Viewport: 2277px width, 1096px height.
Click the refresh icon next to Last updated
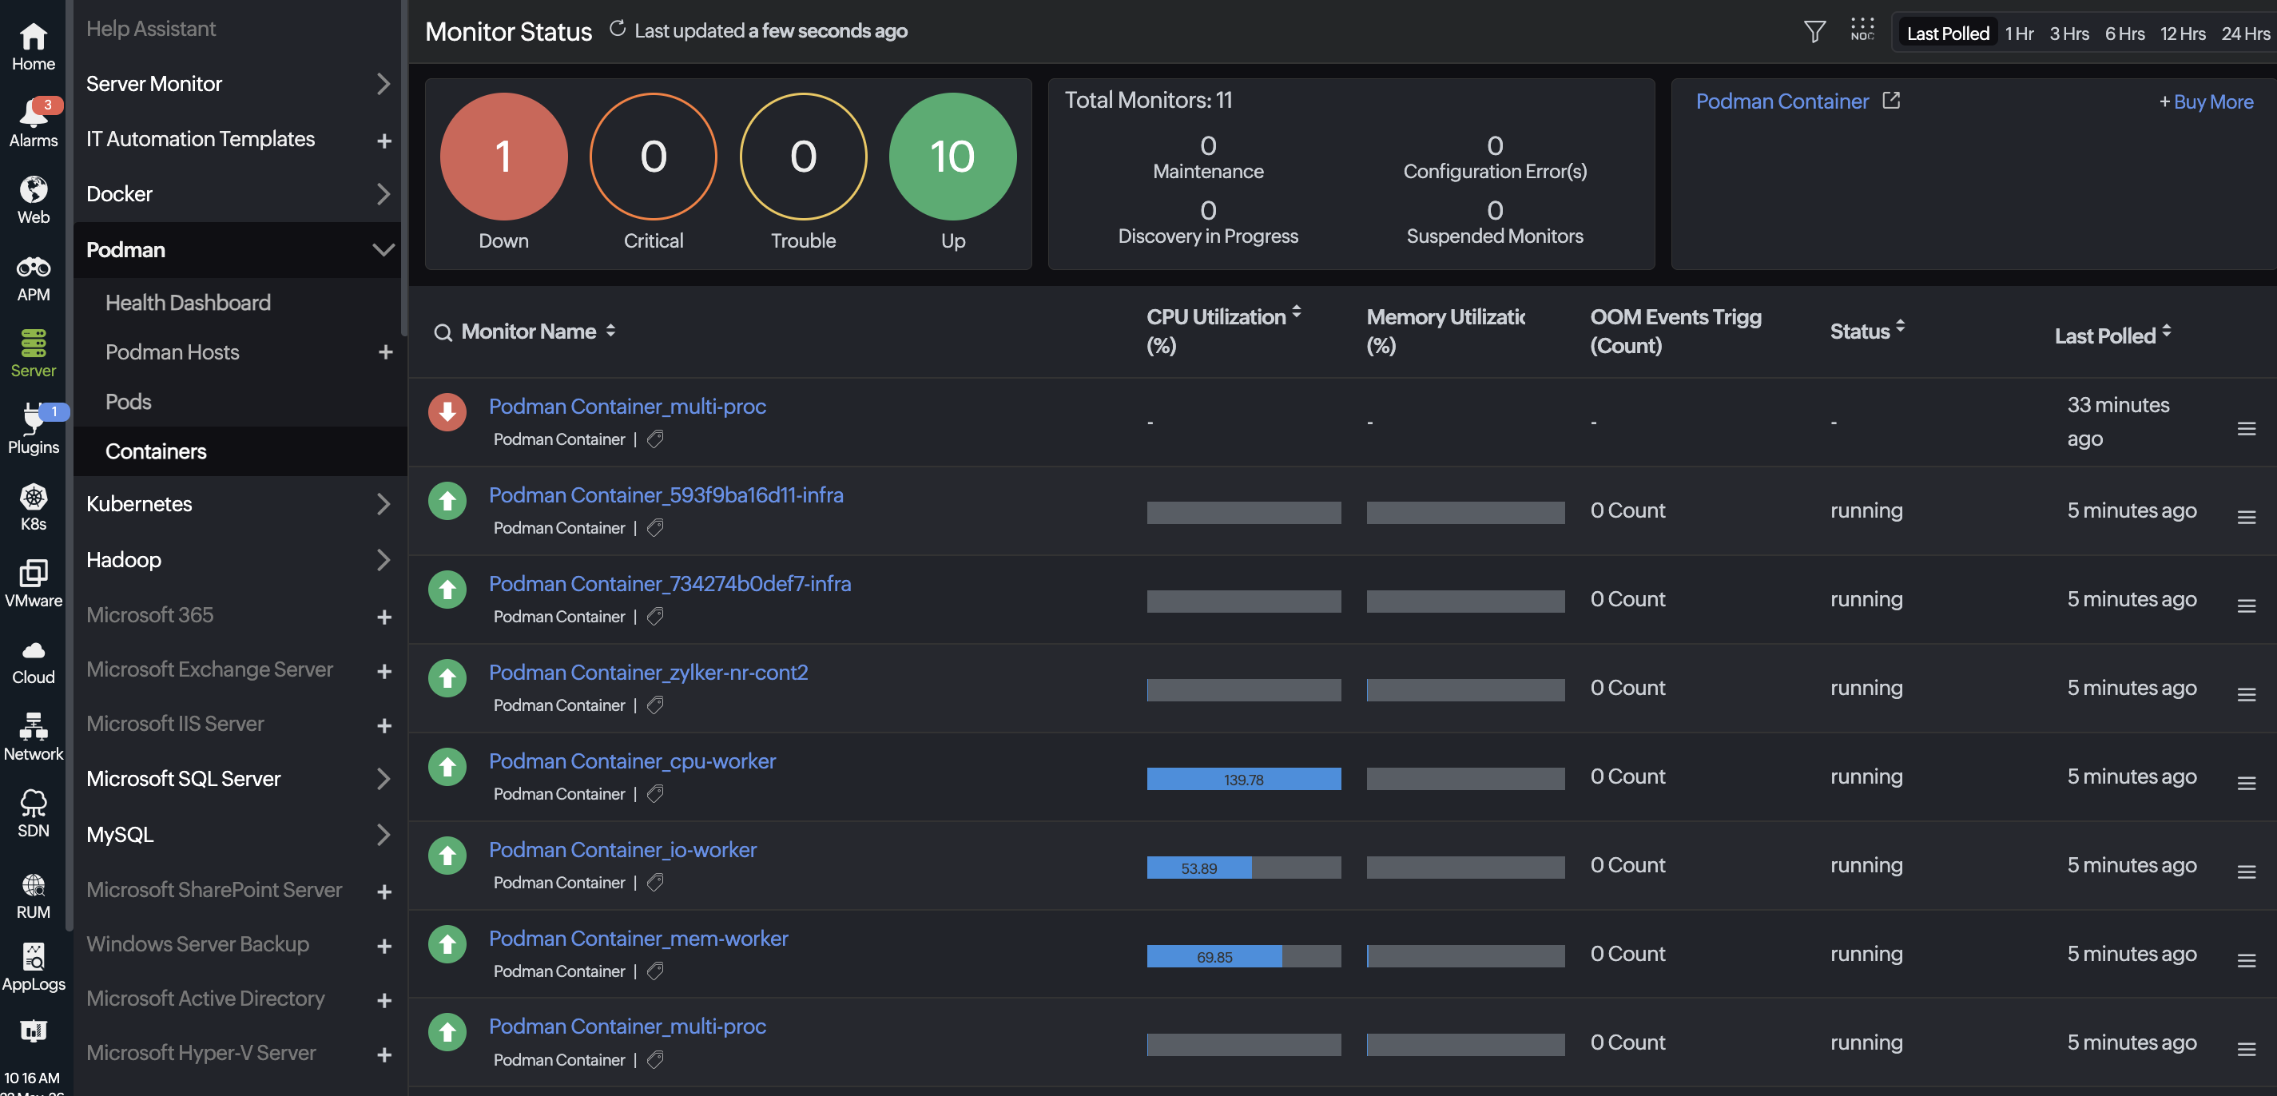tap(617, 30)
